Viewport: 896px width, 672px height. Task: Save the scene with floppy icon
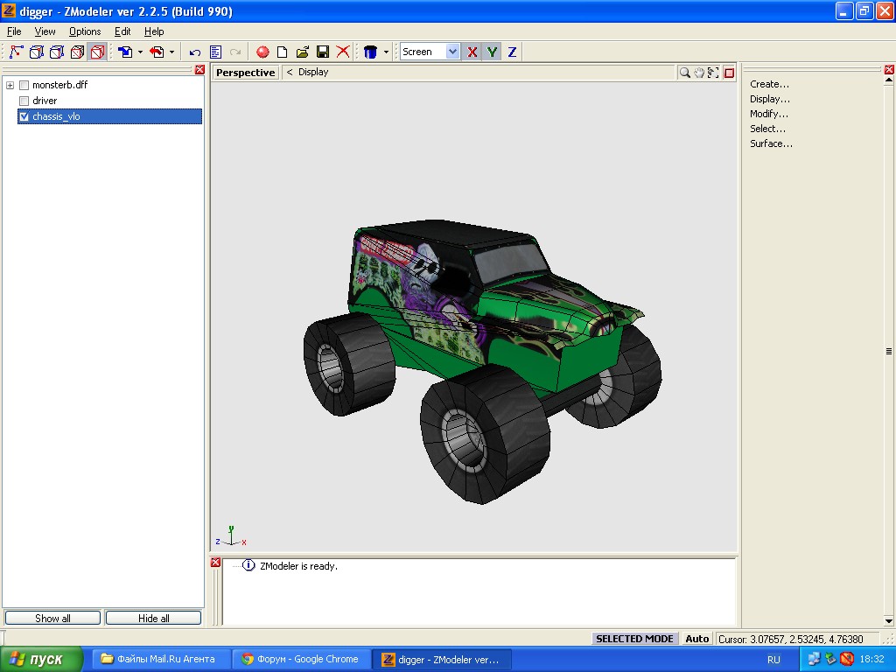tap(323, 52)
